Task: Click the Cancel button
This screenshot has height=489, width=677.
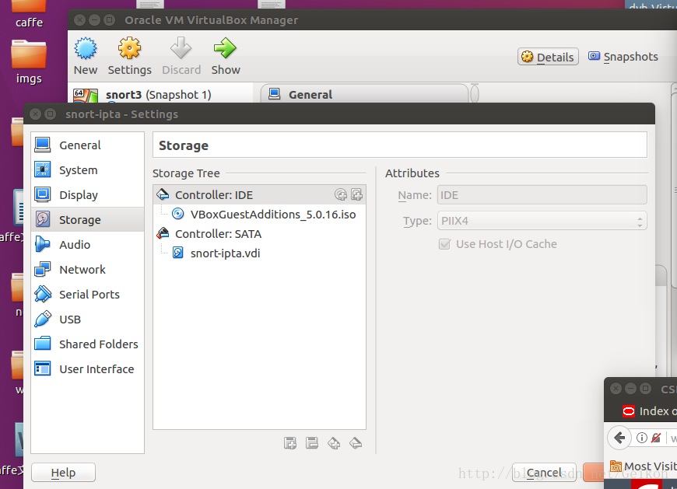Action: [545, 473]
